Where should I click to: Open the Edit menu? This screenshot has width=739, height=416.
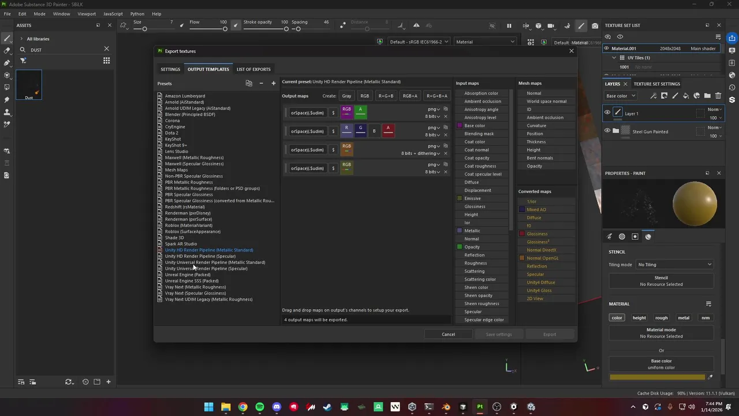22,14
